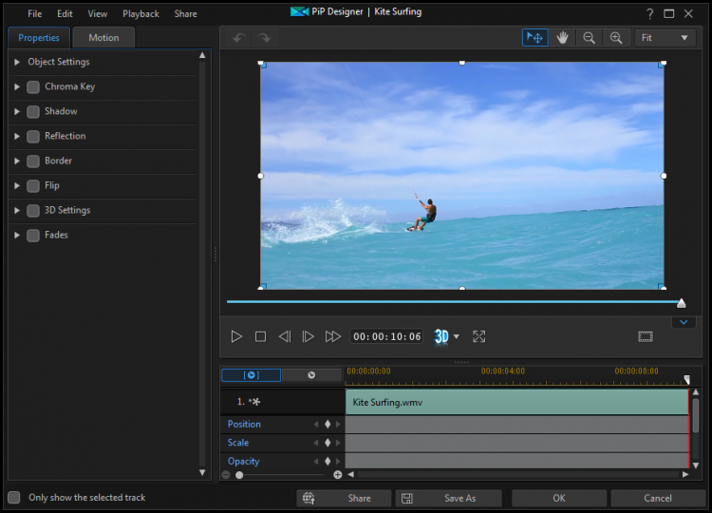
Task: Expand the Object Settings section
Action: 17,62
